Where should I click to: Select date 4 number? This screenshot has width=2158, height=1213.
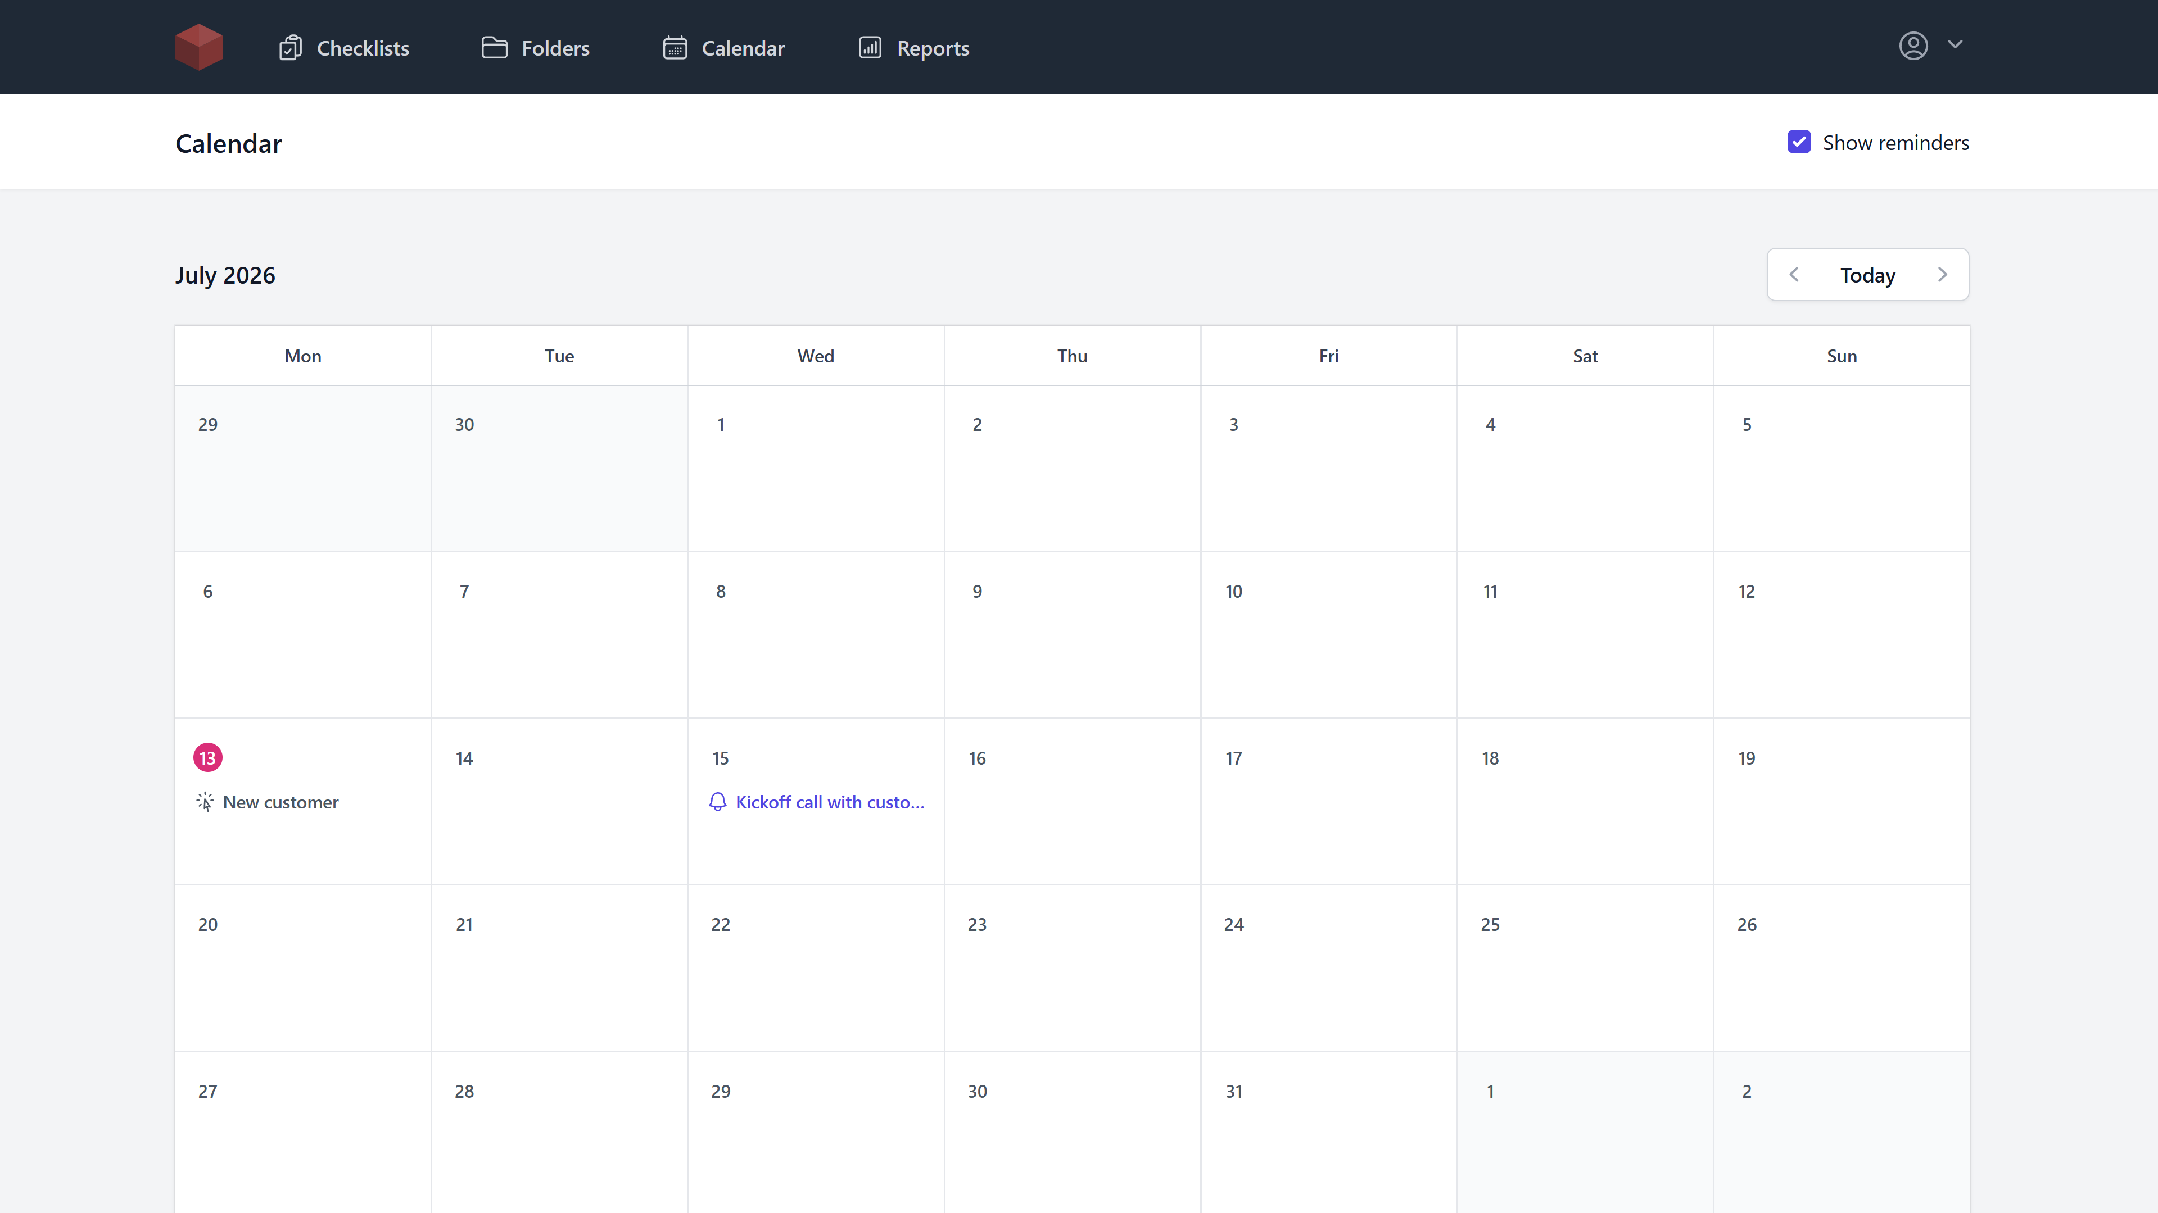[x=1490, y=424]
